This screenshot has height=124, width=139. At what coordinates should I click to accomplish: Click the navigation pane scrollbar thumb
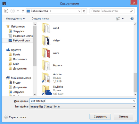pos(35,46)
